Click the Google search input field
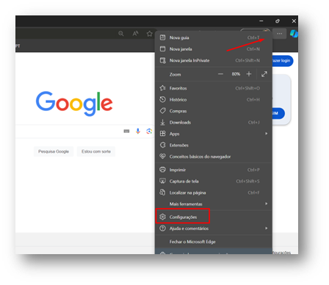The height and width of the screenshot is (285, 329). [84, 131]
